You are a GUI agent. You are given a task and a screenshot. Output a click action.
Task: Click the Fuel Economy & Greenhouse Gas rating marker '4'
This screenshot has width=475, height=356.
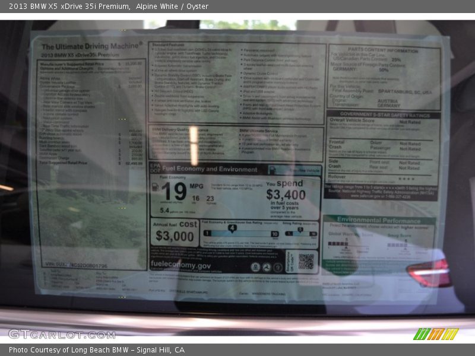232,228
